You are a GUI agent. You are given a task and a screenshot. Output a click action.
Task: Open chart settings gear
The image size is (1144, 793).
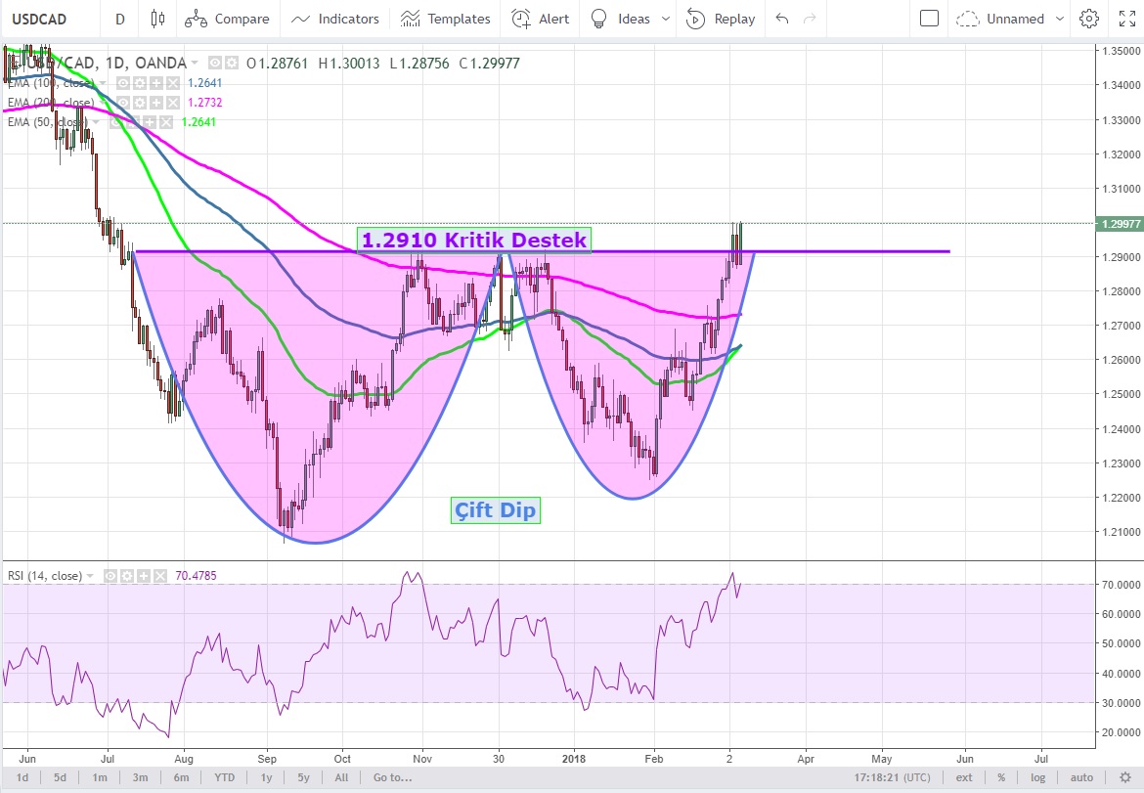coord(1088,19)
